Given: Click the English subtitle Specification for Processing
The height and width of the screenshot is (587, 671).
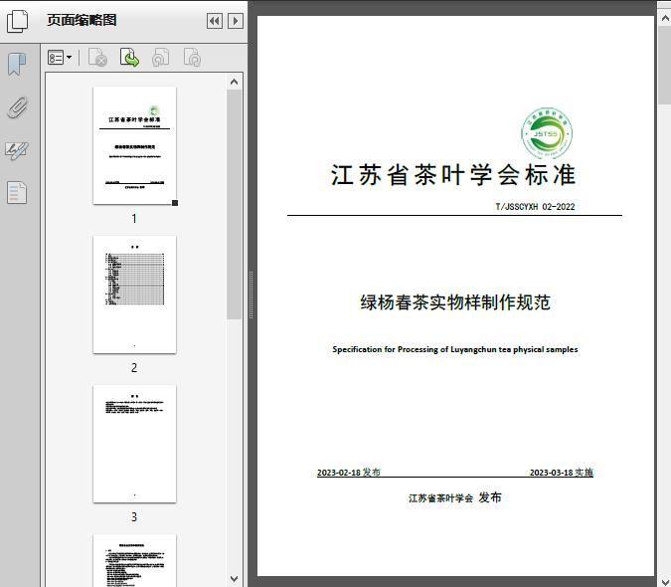Looking at the screenshot, I should 455,349.
